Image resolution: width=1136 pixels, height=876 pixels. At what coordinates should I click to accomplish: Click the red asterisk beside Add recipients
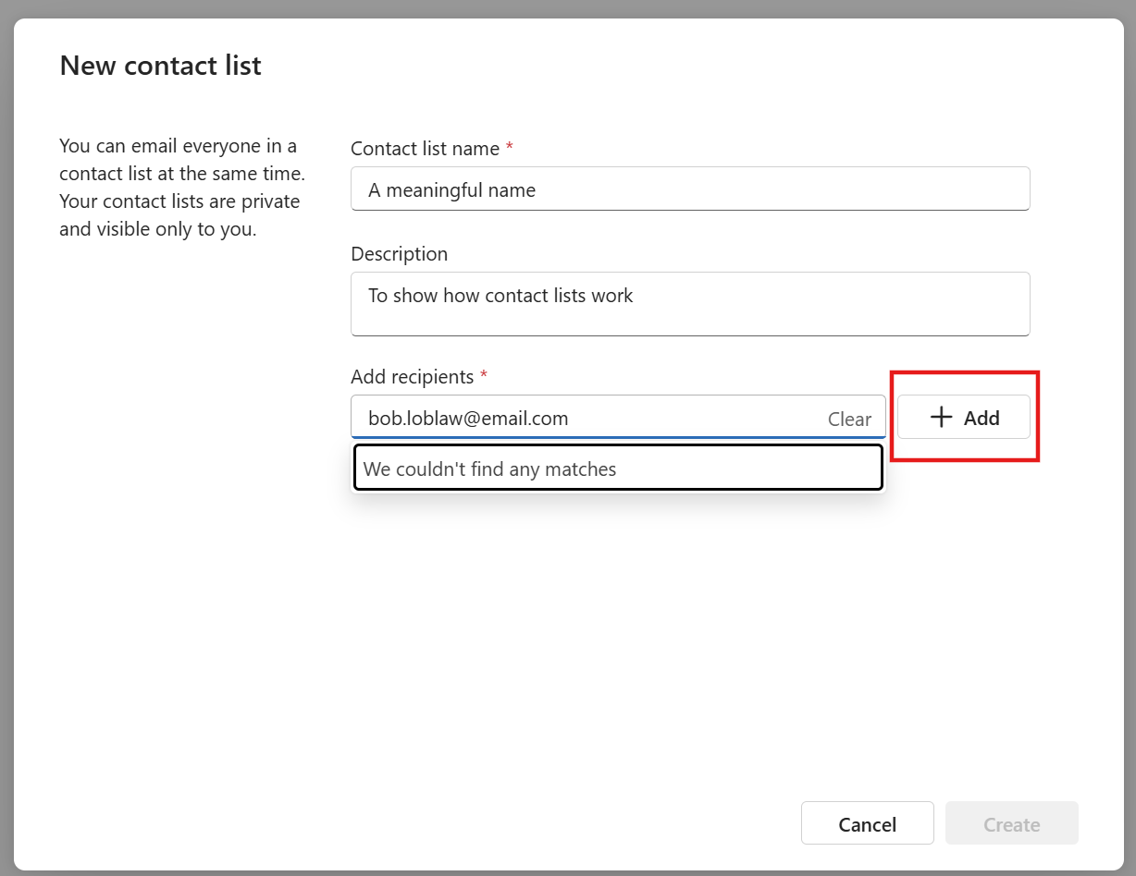[483, 374]
